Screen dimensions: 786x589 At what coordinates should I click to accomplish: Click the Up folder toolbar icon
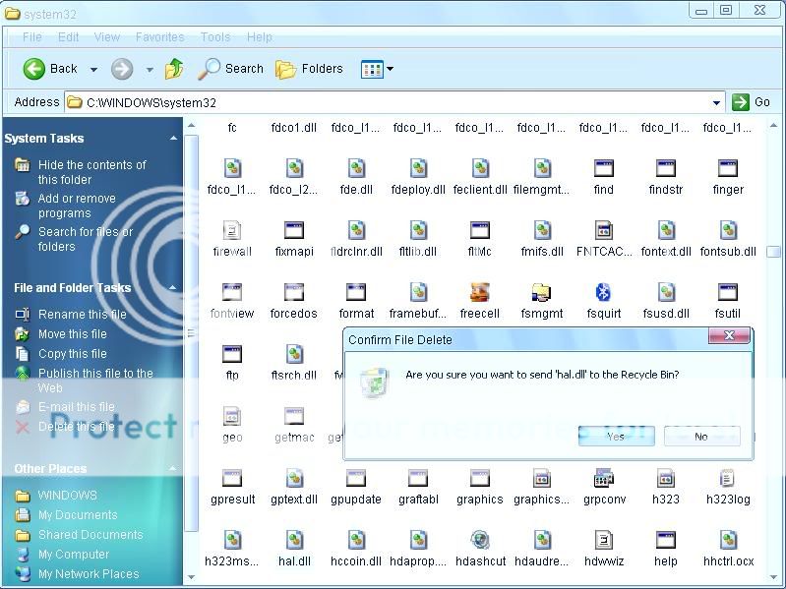tap(174, 69)
